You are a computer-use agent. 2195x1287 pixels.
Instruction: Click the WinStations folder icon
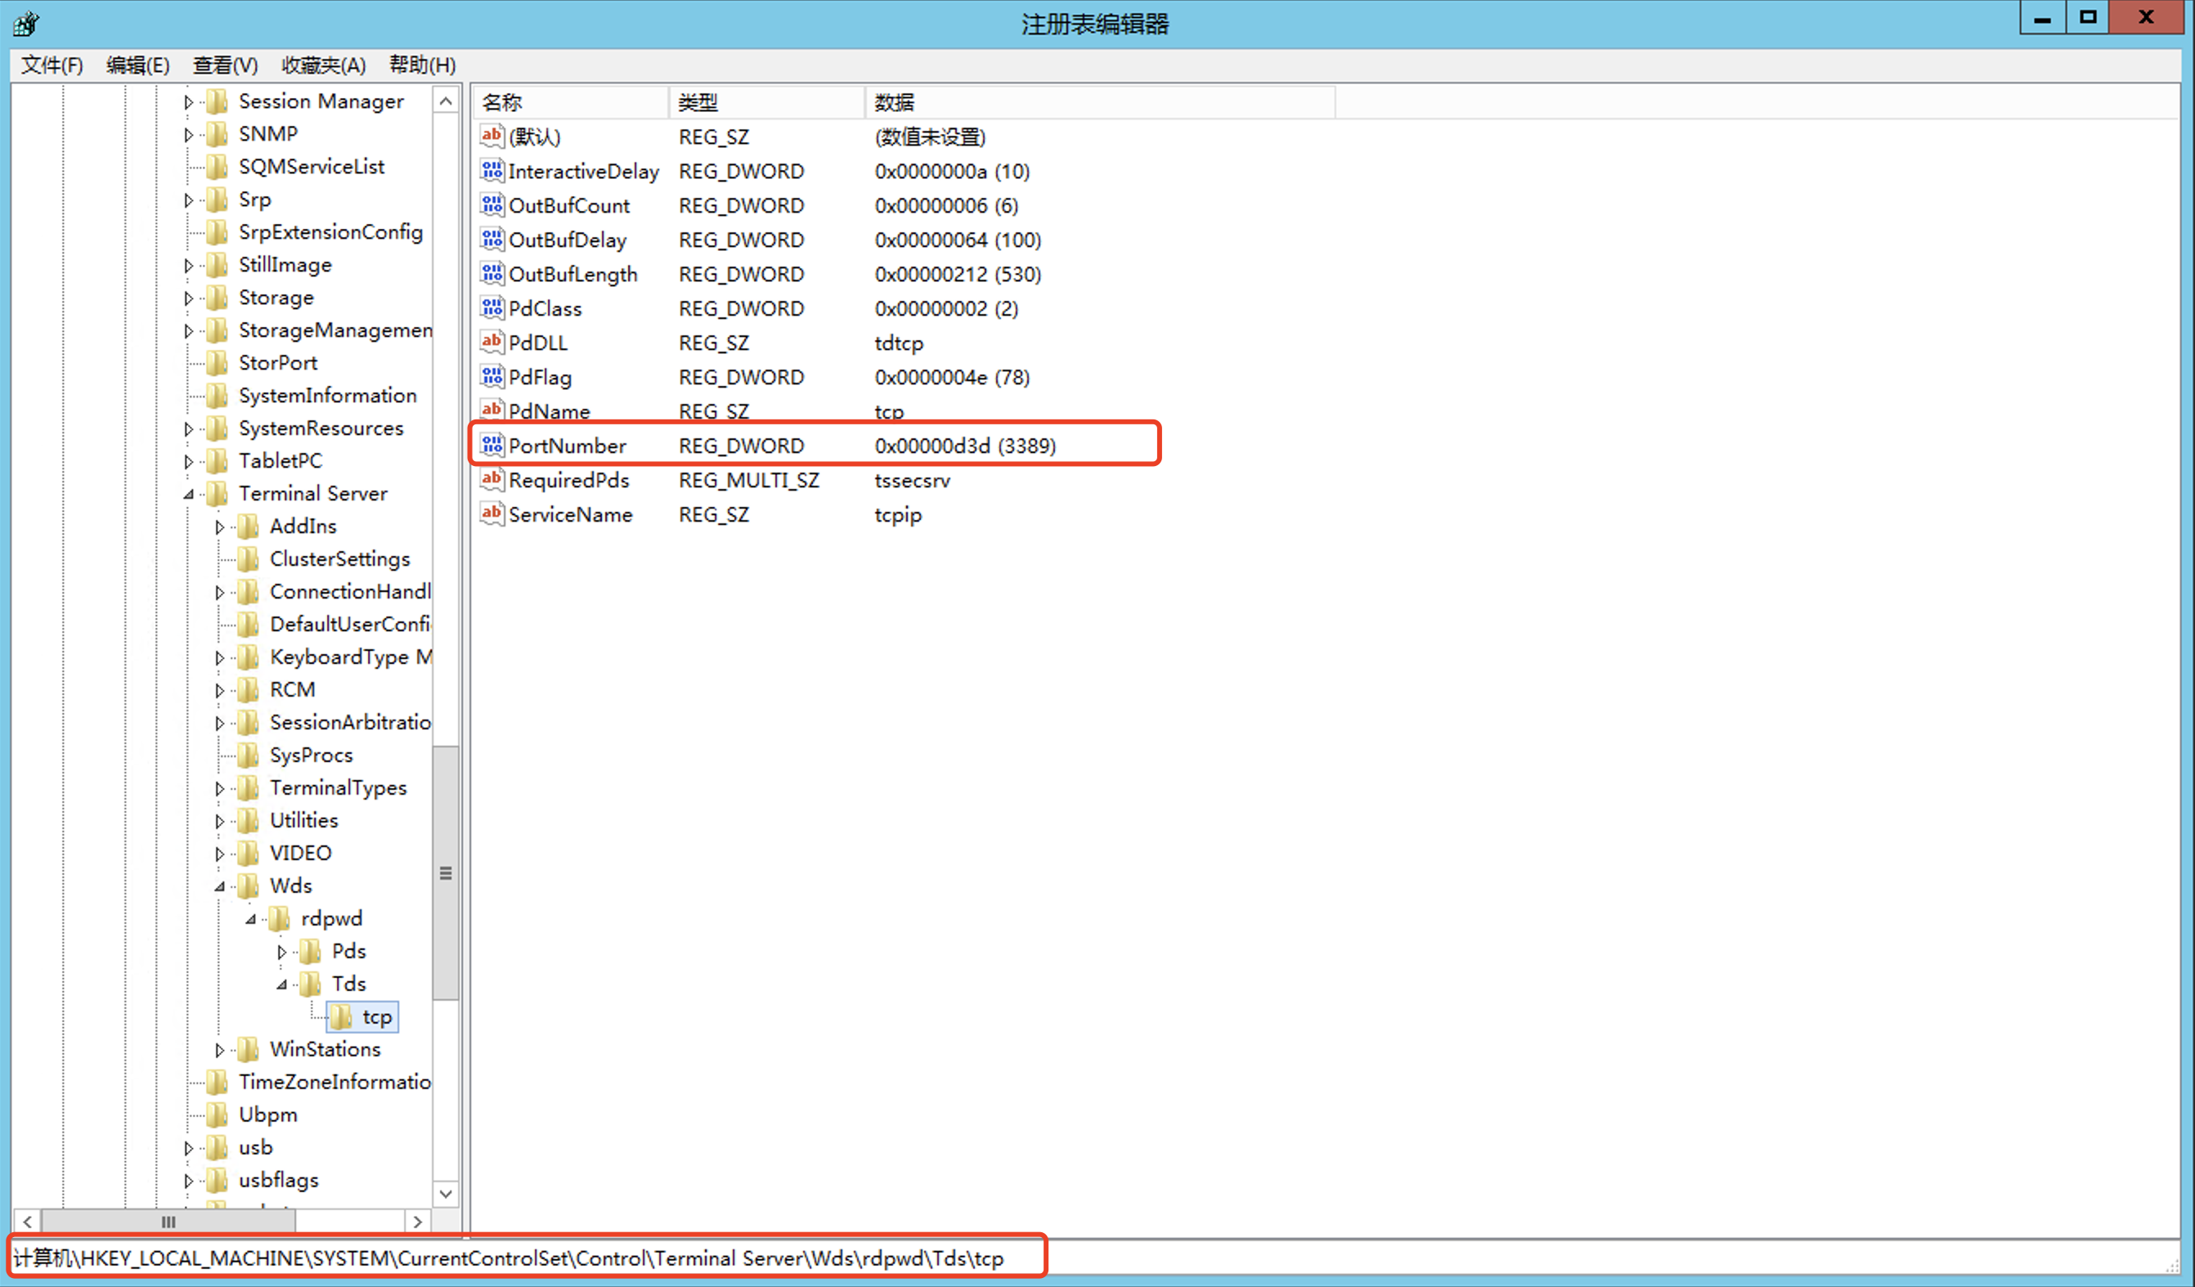(x=249, y=1049)
